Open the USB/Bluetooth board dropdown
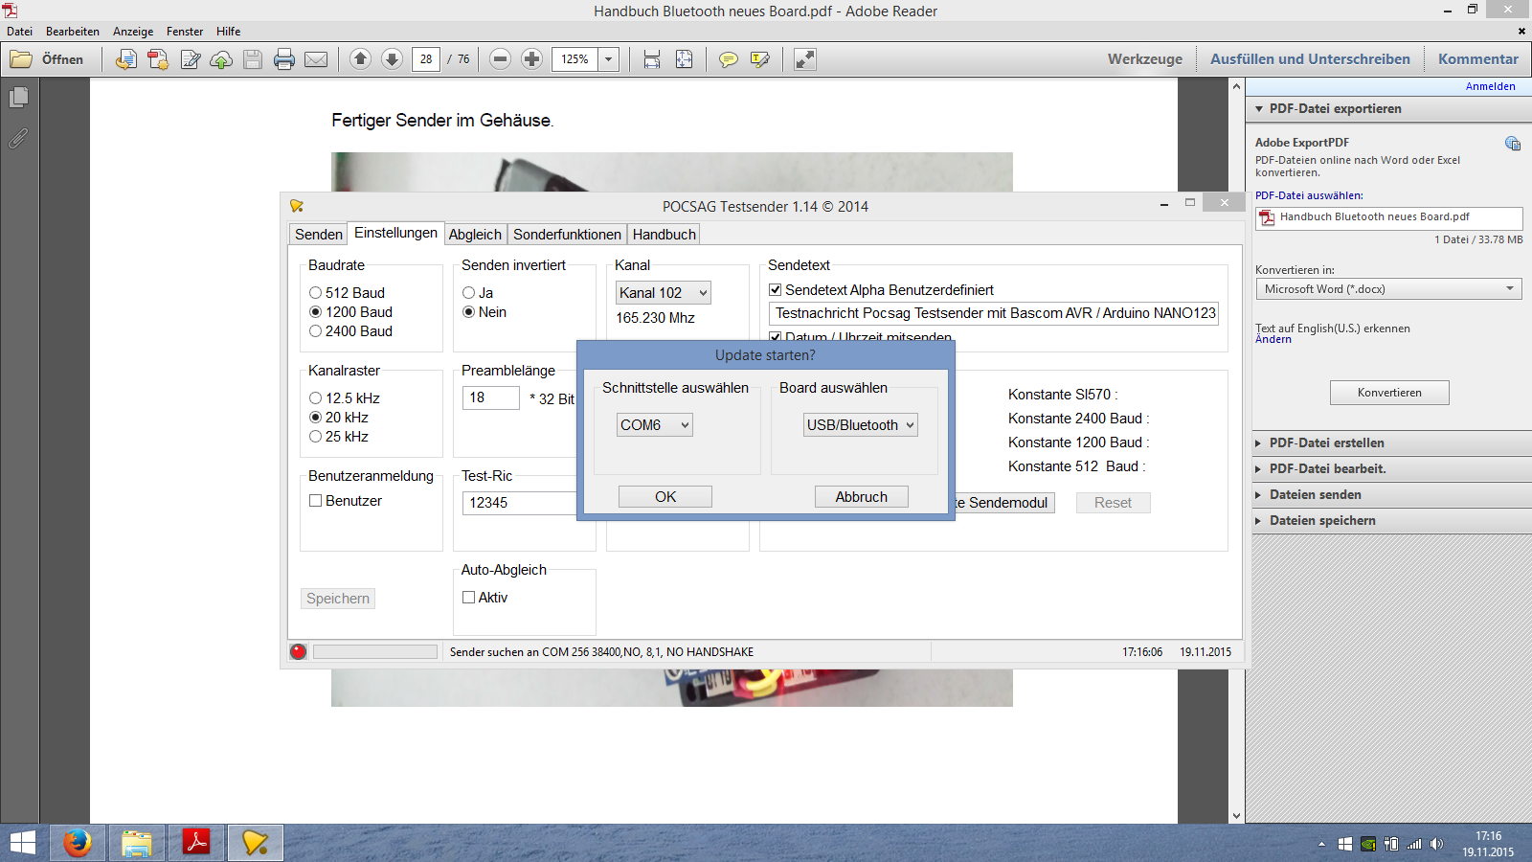The width and height of the screenshot is (1532, 862). 860,425
